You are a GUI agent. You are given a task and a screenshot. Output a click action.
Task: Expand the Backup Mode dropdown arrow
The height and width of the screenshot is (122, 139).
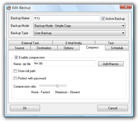[x=123, y=26]
